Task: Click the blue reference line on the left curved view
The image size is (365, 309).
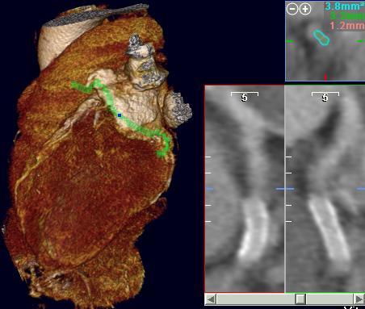Action: 210,189
